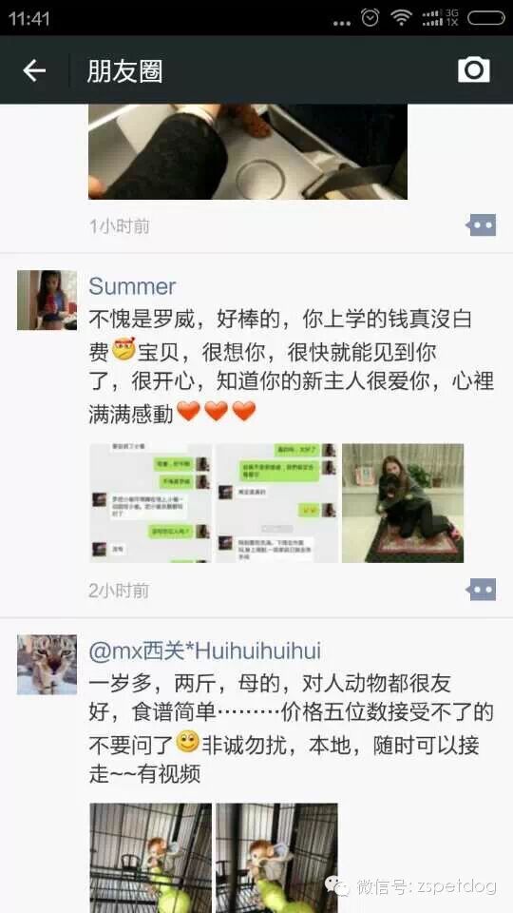The width and height of the screenshot is (513, 913).
Task: Tap the battery indicator in status bar
Action: [486, 18]
